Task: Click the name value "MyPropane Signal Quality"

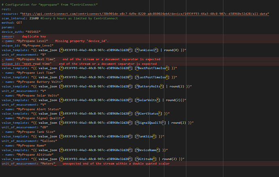Action: (x=40, y=118)
